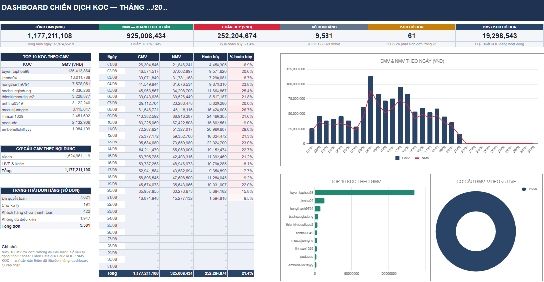
Task: Click jinnna04 in the KOC table
Action: [x=9, y=78]
